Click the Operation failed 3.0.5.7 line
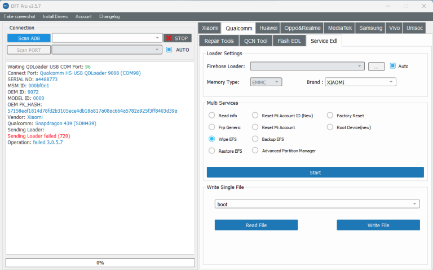 point(35,143)
